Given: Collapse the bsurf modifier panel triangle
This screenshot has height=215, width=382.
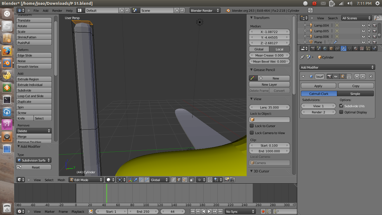Looking at the screenshot, I should pos(303,76).
